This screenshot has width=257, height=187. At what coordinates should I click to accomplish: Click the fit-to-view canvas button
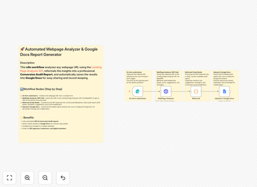point(10,178)
